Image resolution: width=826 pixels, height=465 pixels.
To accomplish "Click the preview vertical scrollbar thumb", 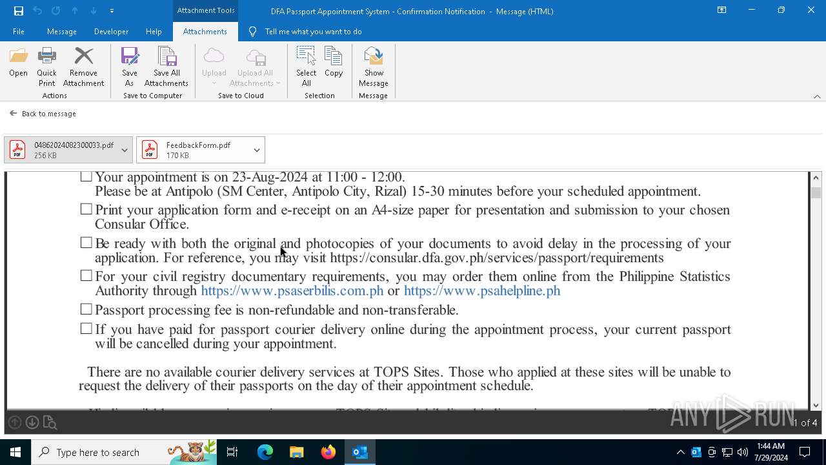I will click(816, 192).
